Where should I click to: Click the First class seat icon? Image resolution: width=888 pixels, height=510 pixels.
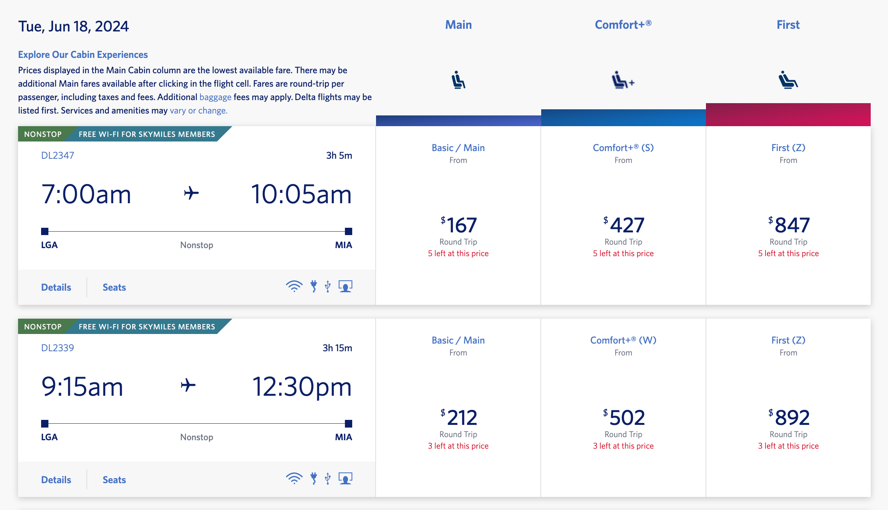click(x=788, y=80)
